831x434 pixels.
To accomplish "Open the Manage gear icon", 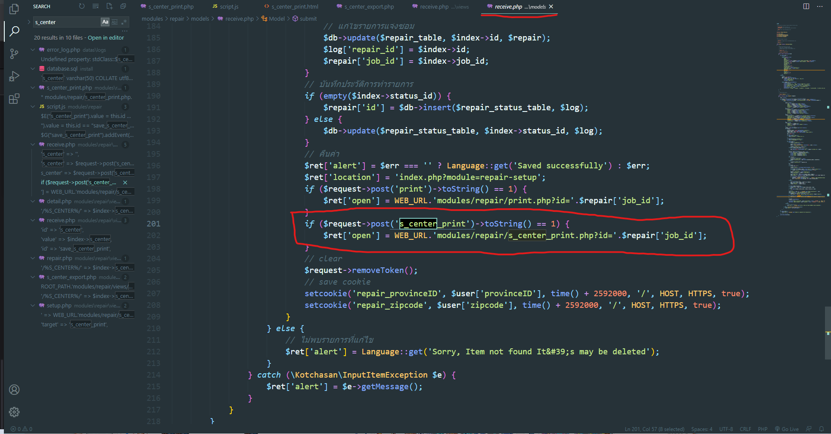I will click(x=14, y=412).
